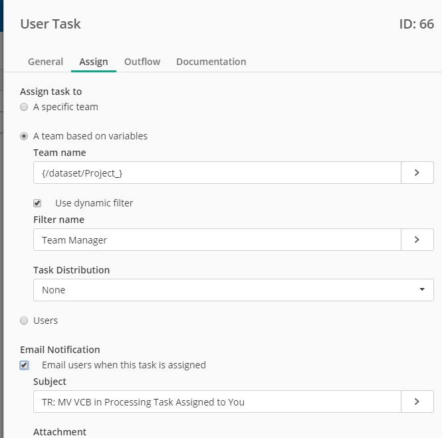Select the 'A specific team' option
This screenshot has width=442, height=438.
pos(24,107)
